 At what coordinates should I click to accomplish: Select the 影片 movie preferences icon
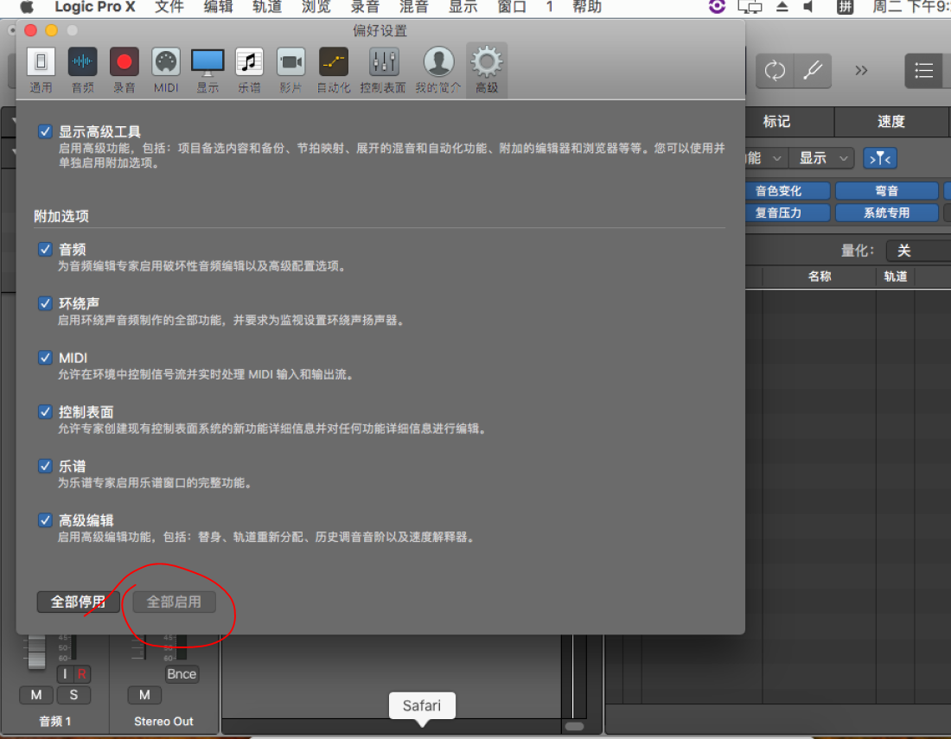[x=290, y=68]
